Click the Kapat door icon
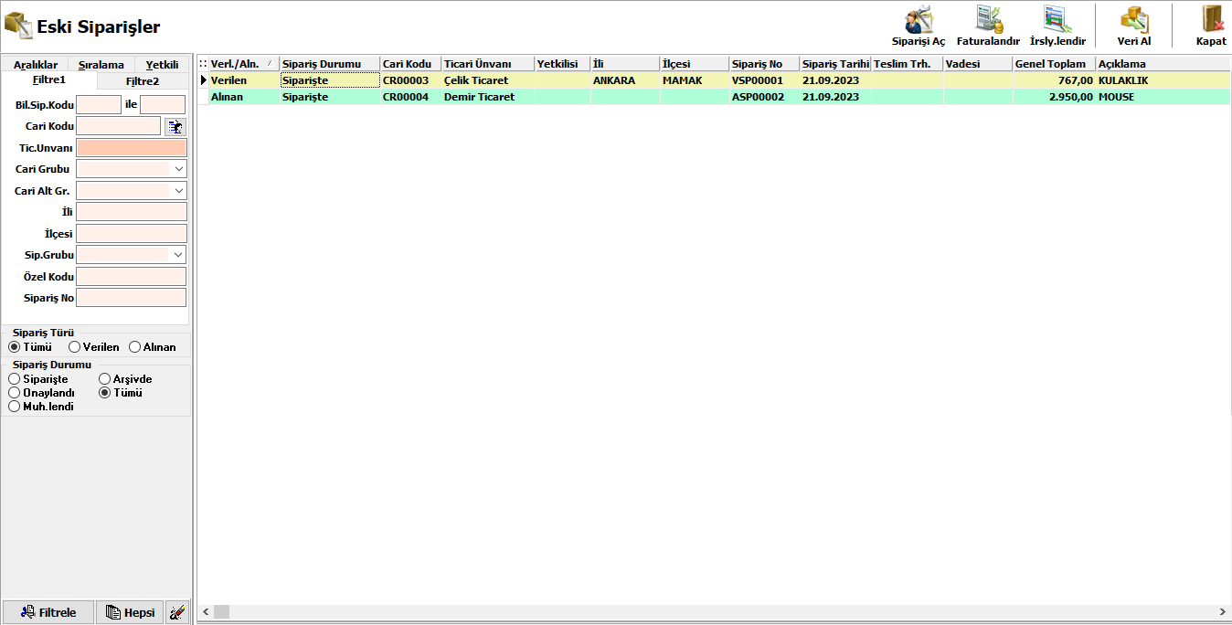 [x=1212, y=19]
